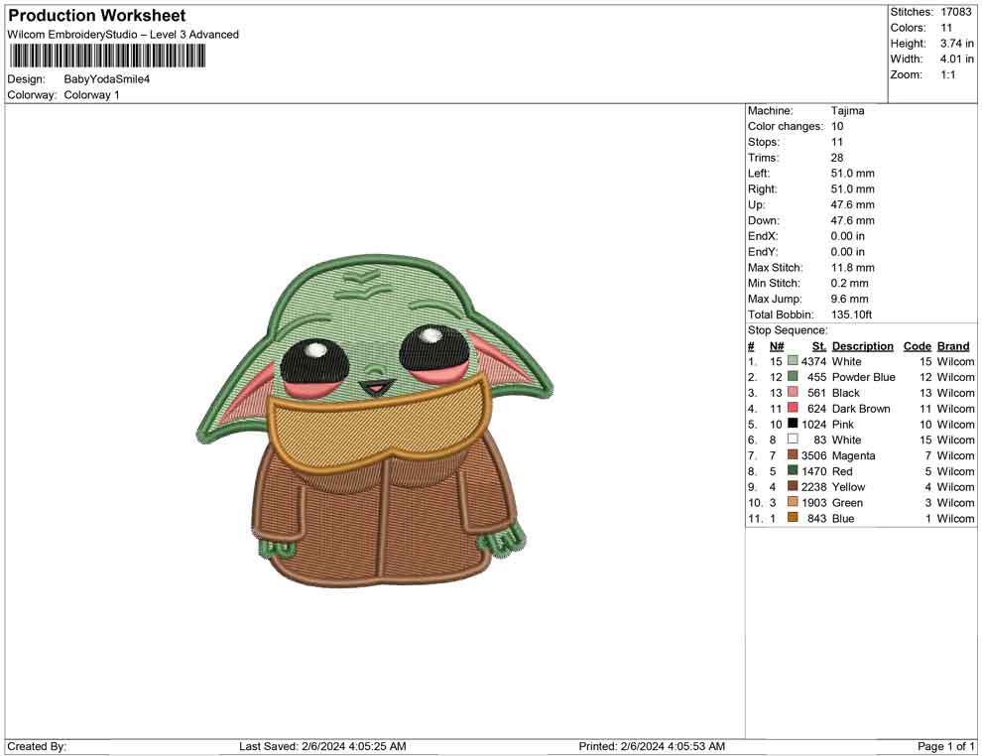This screenshot has height=756, width=982.
Task: Select 'Wilcom EmbroideryStudio – Level 3 Advanced' text
Action: coord(123,35)
